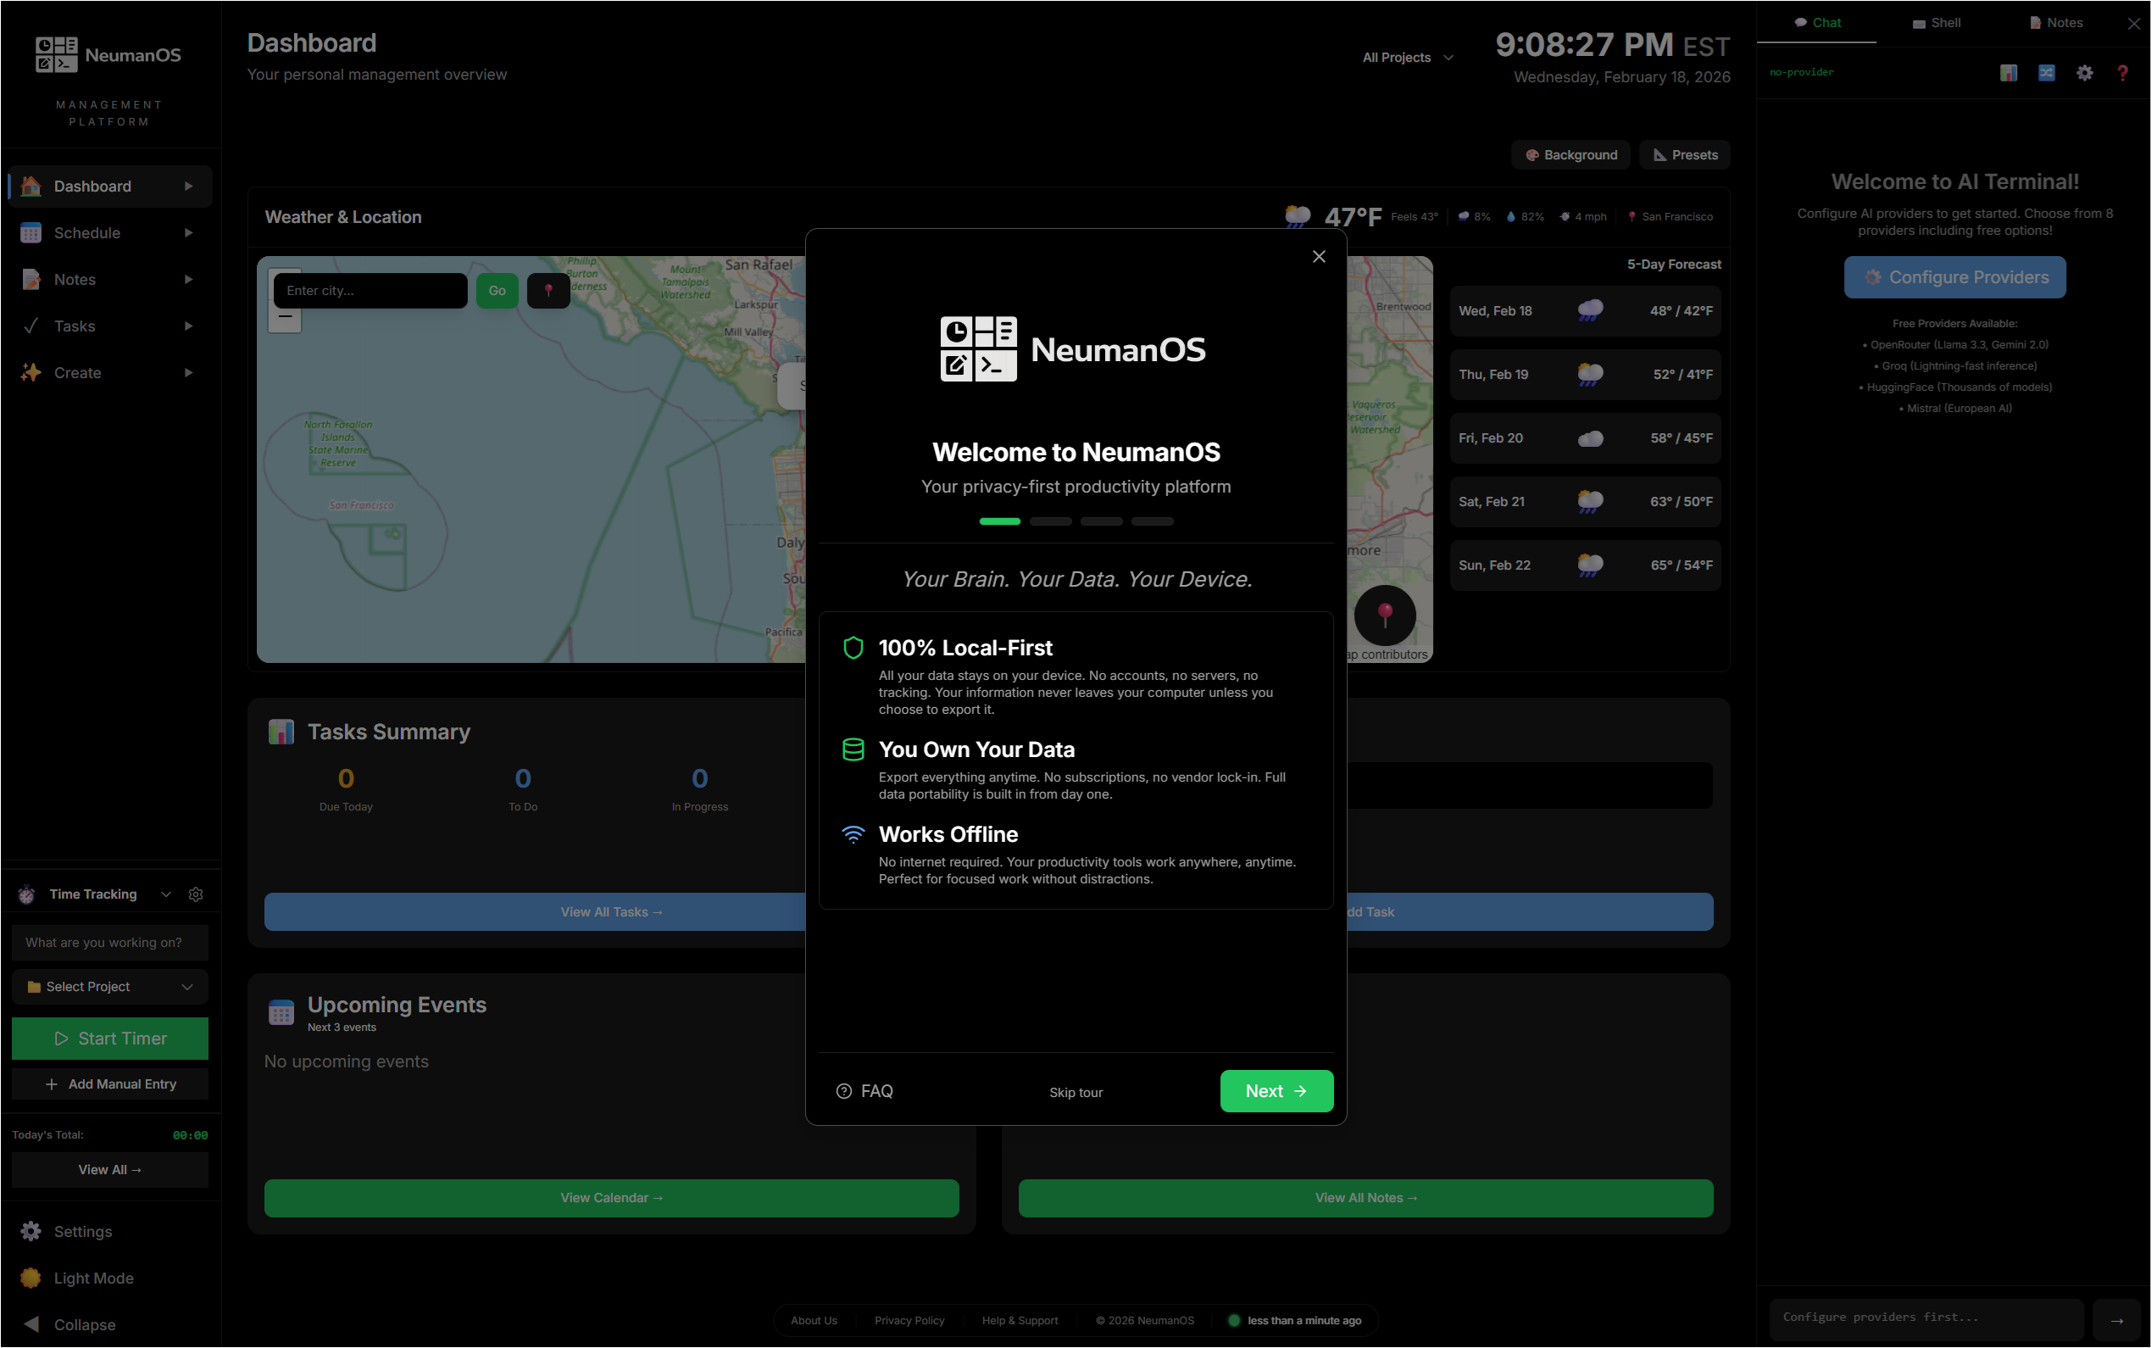Close the Welcome to NeumanOS dialog
This screenshot has width=2151, height=1348.
[x=1319, y=257]
